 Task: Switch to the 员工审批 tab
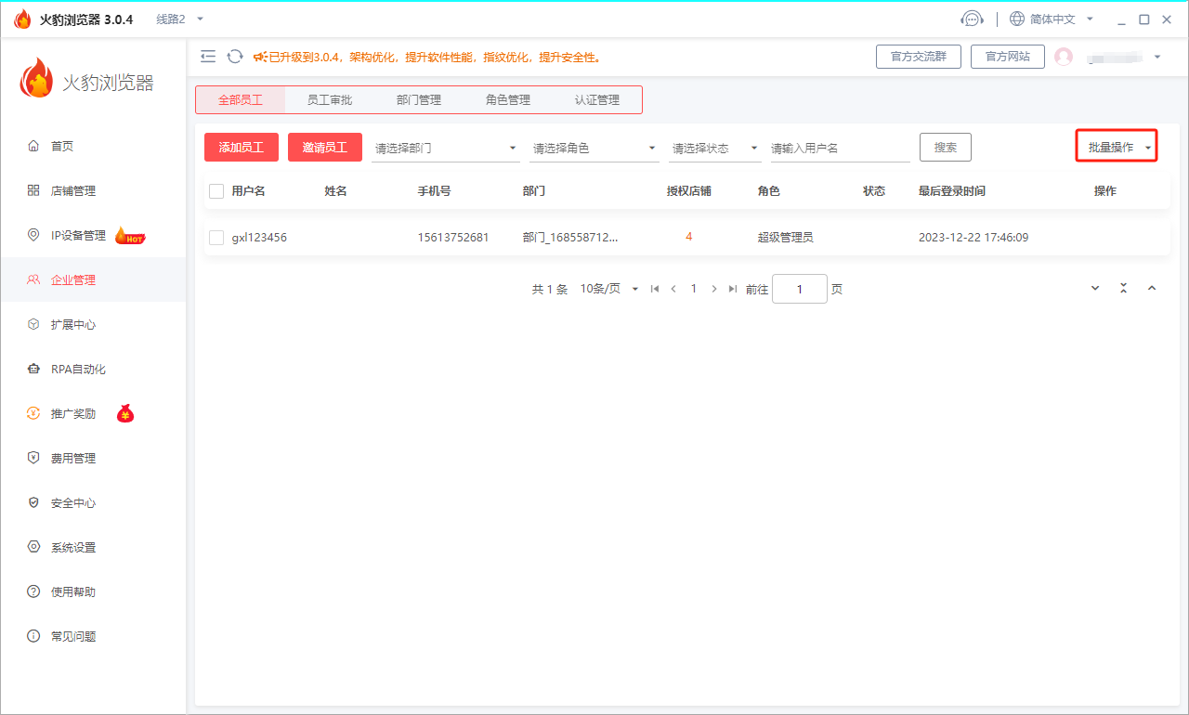(329, 99)
